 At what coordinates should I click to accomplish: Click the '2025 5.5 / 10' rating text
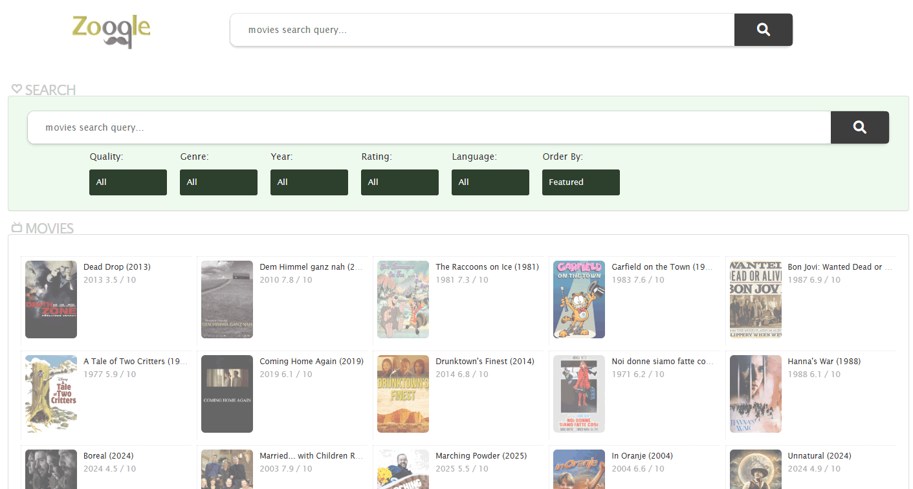(x=462, y=469)
